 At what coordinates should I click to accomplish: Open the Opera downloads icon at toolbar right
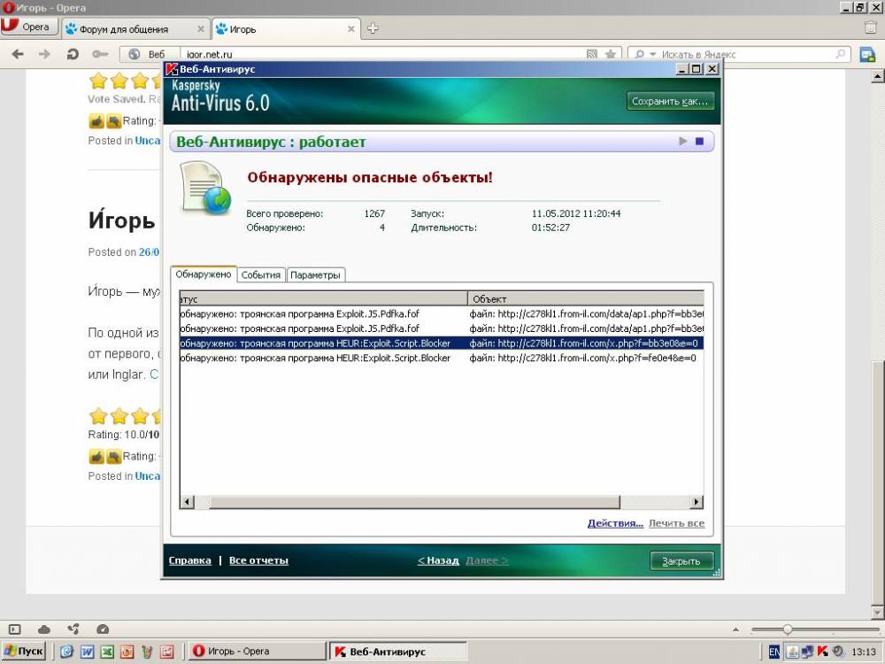tap(867, 55)
